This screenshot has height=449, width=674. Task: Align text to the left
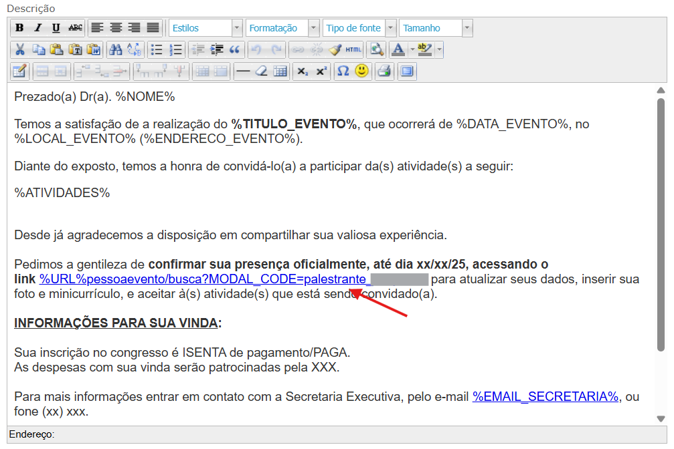[x=97, y=28]
